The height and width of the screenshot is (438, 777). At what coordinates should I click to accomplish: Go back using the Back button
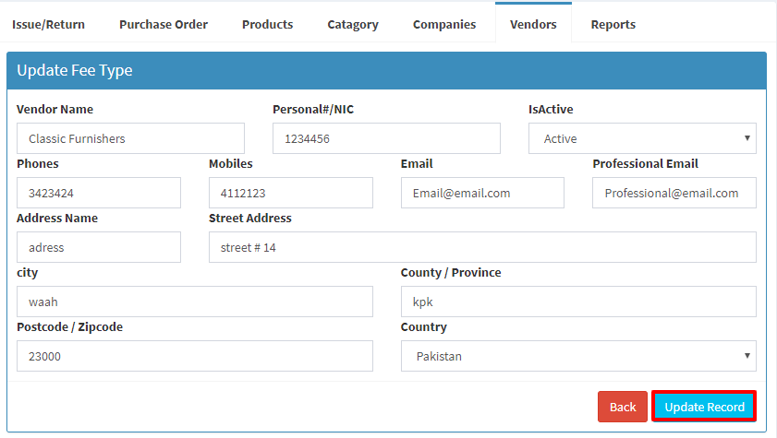coord(623,407)
